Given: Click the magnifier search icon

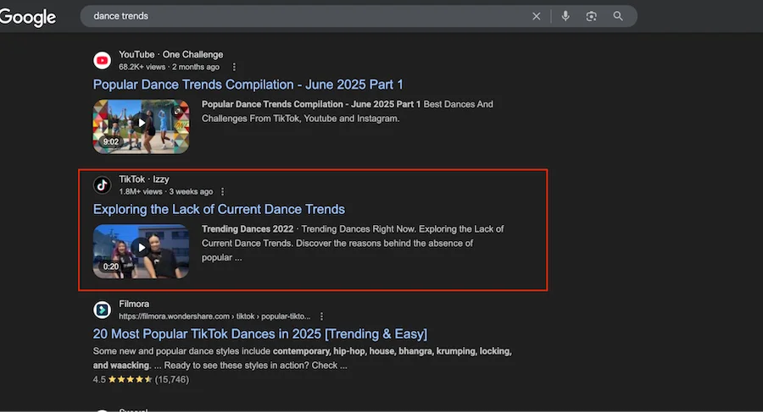Looking at the screenshot, I should pyautogui.click(x=618, y=16).
